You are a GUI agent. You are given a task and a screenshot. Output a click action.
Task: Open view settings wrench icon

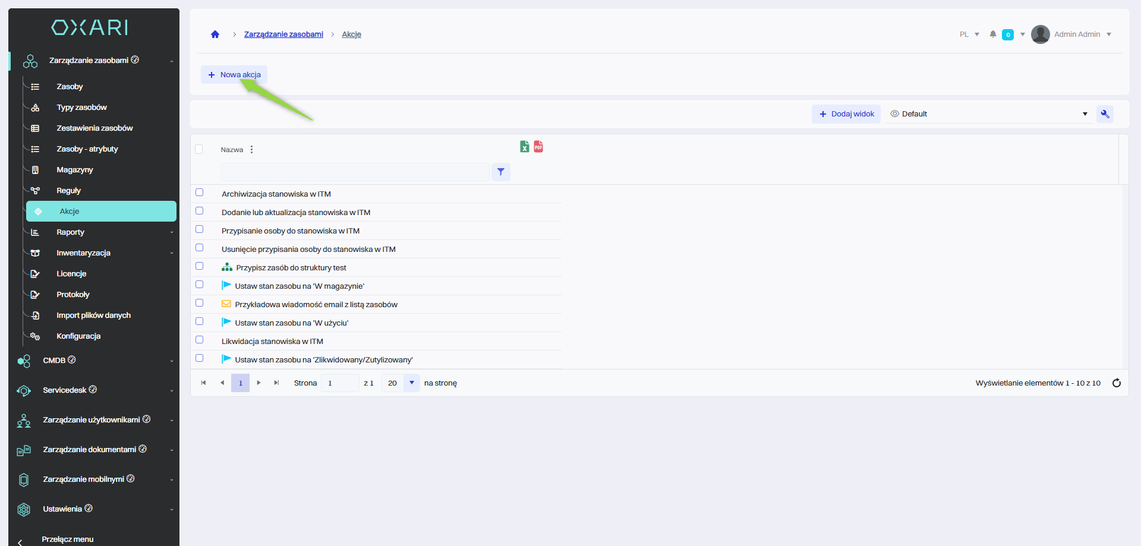coord(1105,114)
